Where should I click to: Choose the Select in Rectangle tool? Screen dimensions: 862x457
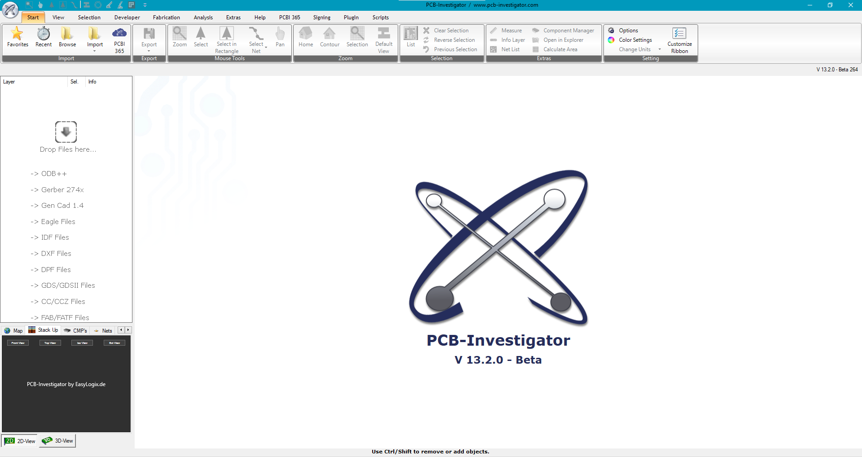pos(227,40)
